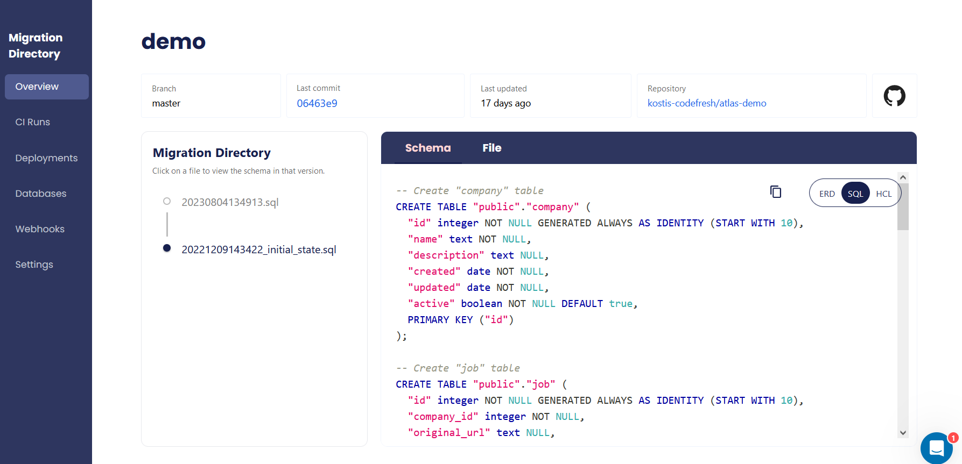
Task: Select the initial_state.sql version dot
Action: (x=167, y=248)
